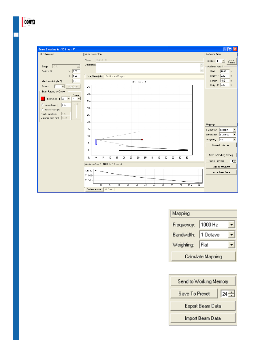This screenshot has height=356, width=275.
Task: Click Import Beam Data in enlarged inset
Action: click(x=203, y=318)
